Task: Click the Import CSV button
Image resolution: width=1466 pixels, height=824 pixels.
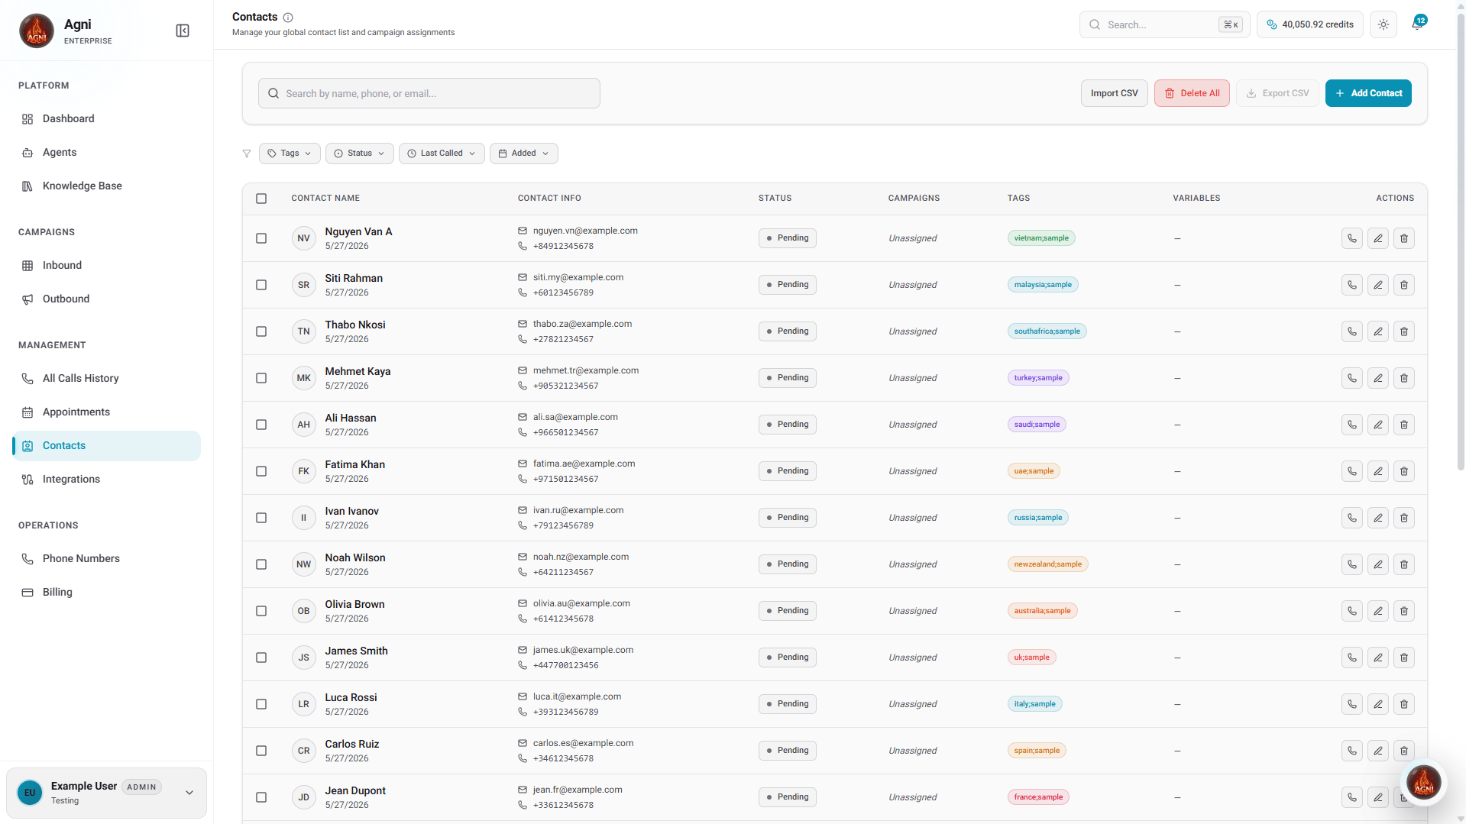Action: tap(1114, 93)
